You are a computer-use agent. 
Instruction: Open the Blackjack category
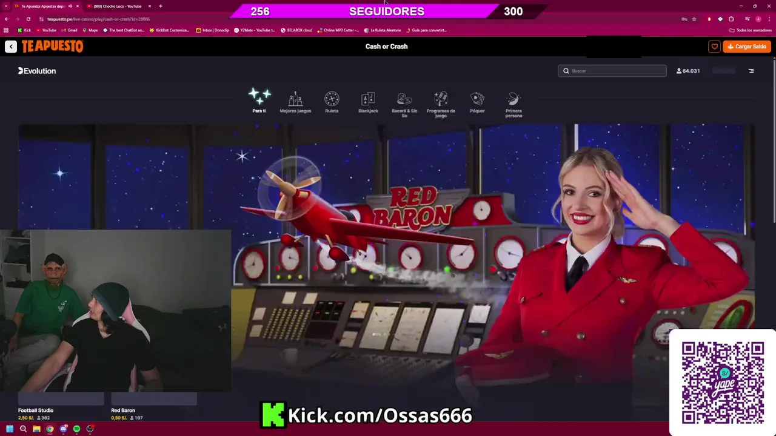(x=368, y=102)
